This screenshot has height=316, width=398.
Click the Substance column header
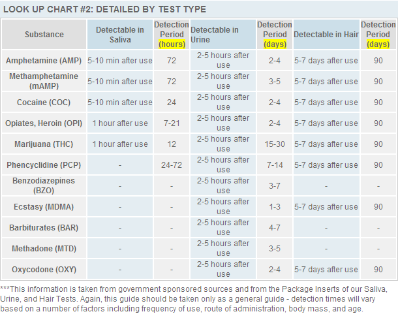pos(44,35)
